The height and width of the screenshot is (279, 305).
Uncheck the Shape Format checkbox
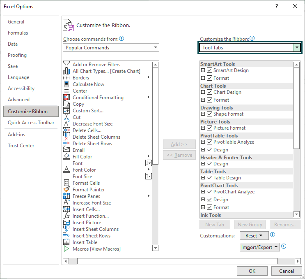pyautogui.click(x=209, y=114)
